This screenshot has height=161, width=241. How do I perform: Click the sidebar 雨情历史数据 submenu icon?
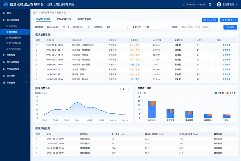[x=7, y=49]
